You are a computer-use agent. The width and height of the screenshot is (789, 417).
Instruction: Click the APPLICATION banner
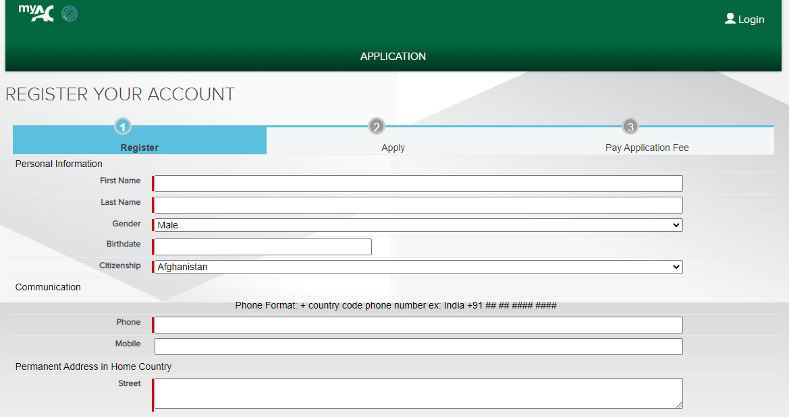(x=393, y=57)
